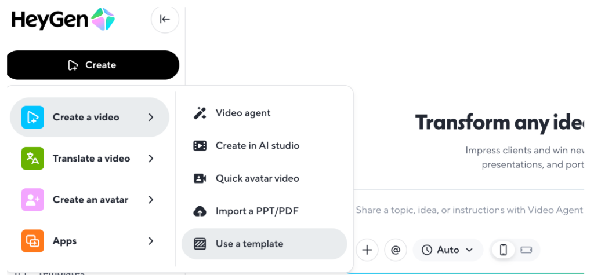Collapse the sidebar with the arrow icon

pos(165,19)
